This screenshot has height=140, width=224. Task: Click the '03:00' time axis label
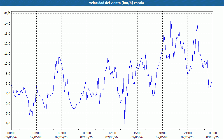click(x=37, y=133)
